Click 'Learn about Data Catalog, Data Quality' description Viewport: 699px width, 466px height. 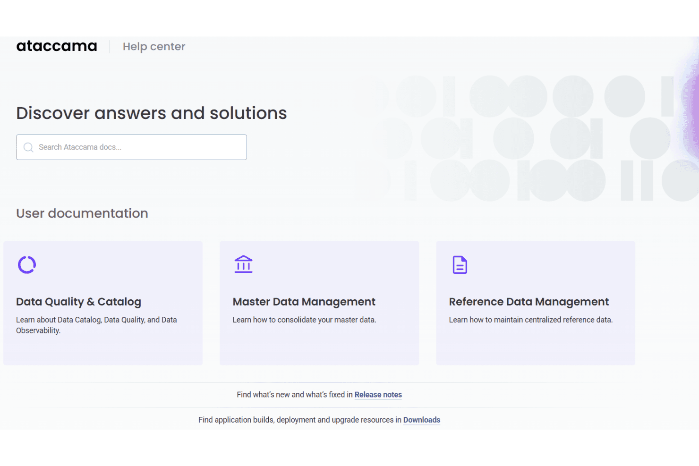point(96,325)
